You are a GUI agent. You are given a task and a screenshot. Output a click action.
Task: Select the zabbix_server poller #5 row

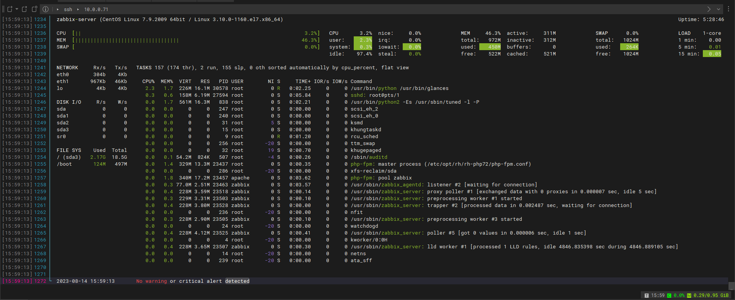click(366, 233)
